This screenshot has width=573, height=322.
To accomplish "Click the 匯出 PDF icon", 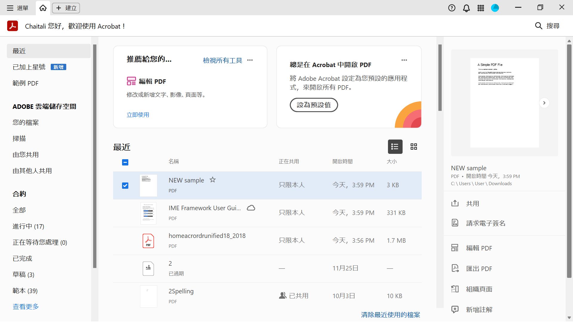I will 455,268.
